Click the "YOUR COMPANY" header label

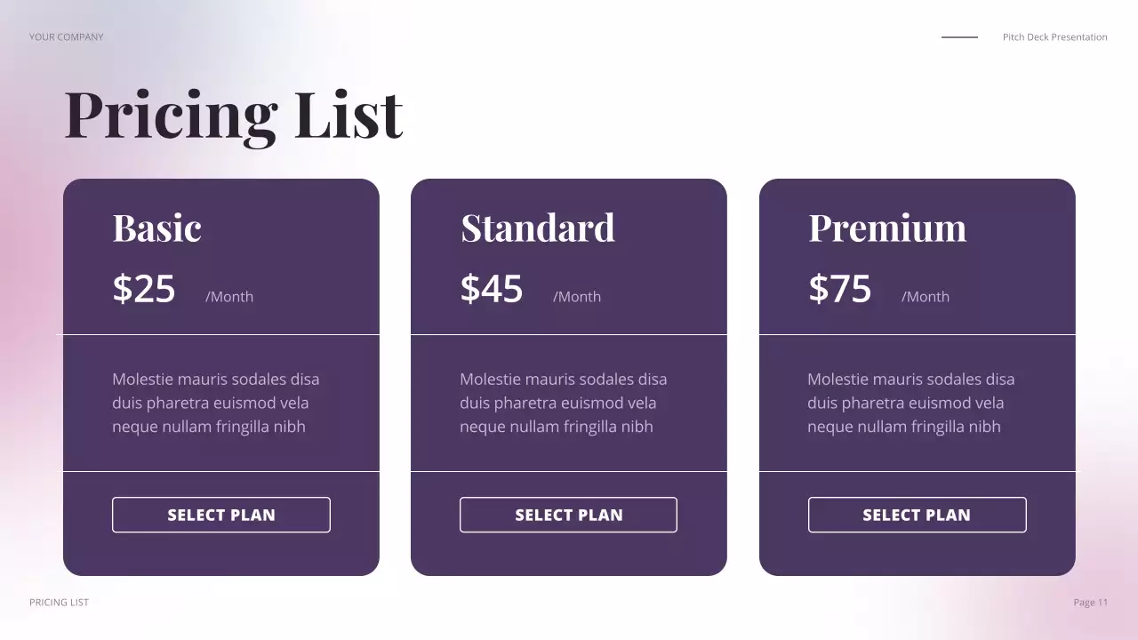(67, 37)
